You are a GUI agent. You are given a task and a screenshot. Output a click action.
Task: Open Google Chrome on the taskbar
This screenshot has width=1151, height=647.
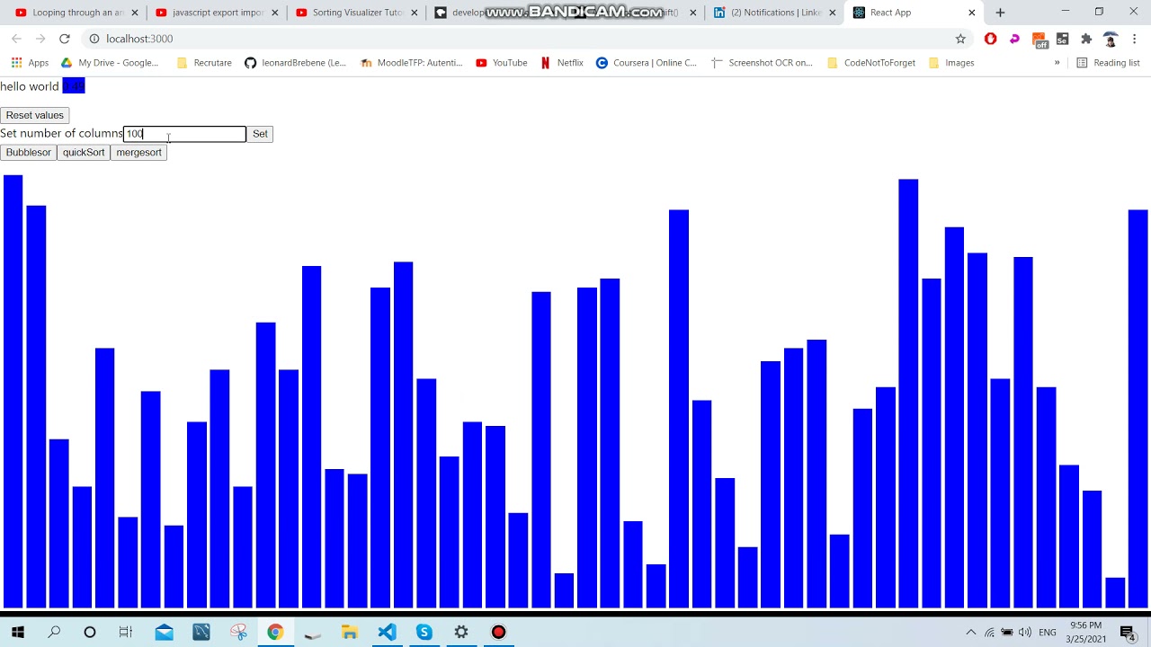tap(275, 633)
